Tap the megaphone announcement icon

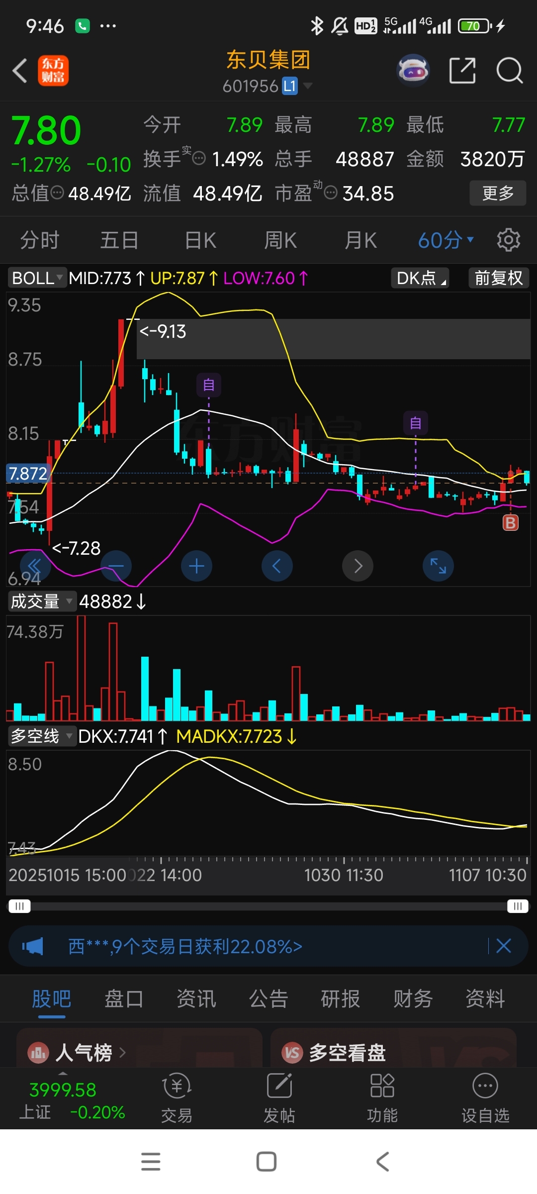click(x=33, y=946)
